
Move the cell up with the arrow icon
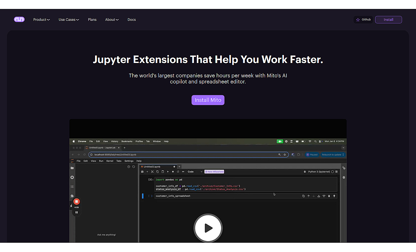click(x=308, y=196)
